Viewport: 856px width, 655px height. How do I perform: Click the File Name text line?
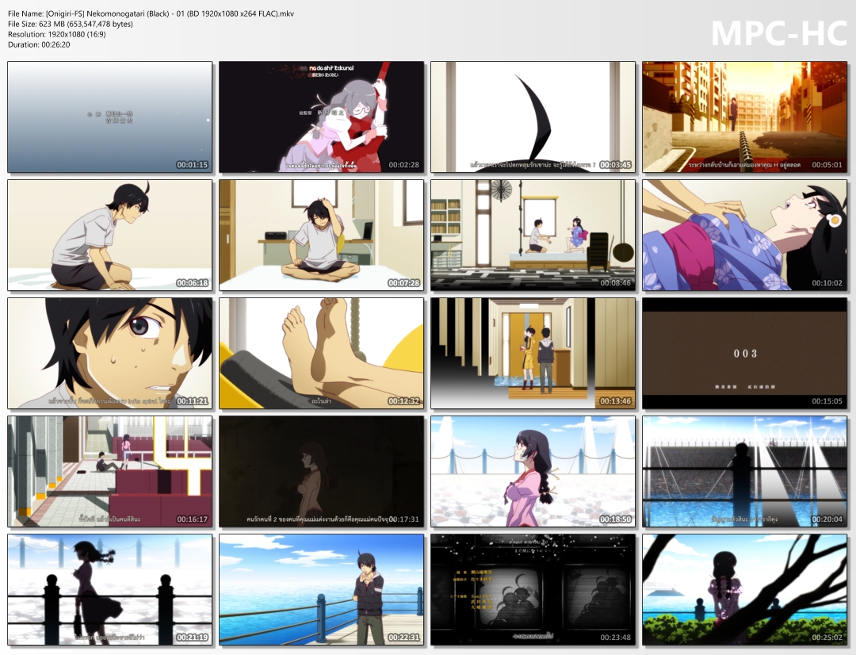click(151, 13)
